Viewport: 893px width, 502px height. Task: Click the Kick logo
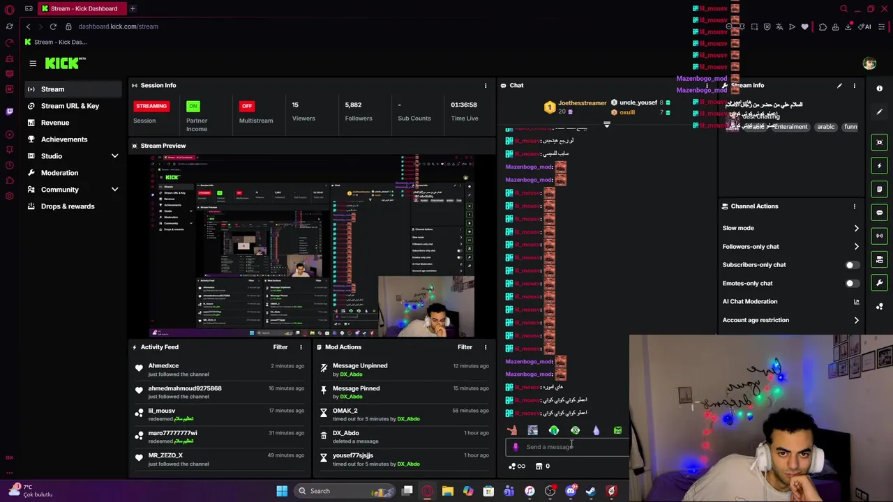coord(65,63)
